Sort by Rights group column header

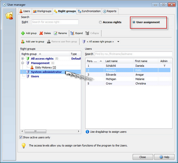point(45,54)
